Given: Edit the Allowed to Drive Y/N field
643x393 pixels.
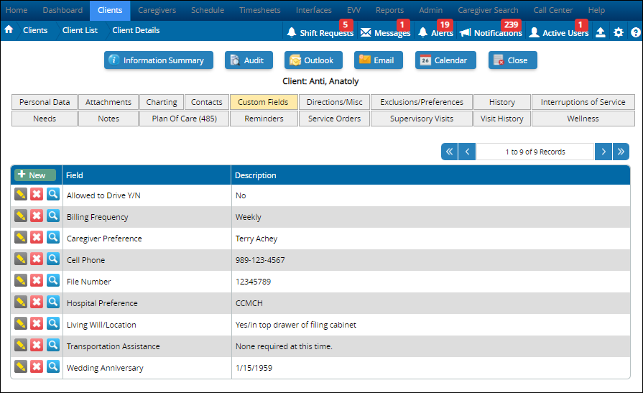Looking at the screenshot, I should (21, 194).
